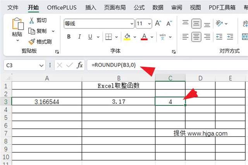
Task: Select the Format Painter (格式刷) brush
Action: tap(32, 42)
